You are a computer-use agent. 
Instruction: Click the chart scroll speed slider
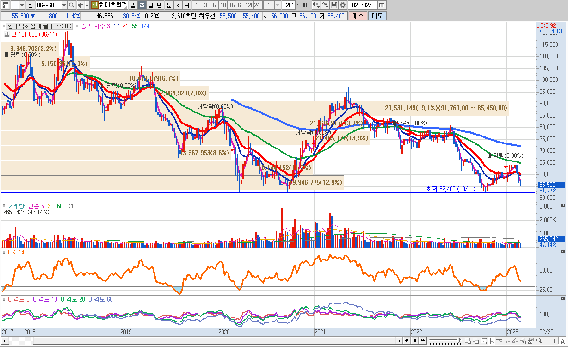(444, 341)
